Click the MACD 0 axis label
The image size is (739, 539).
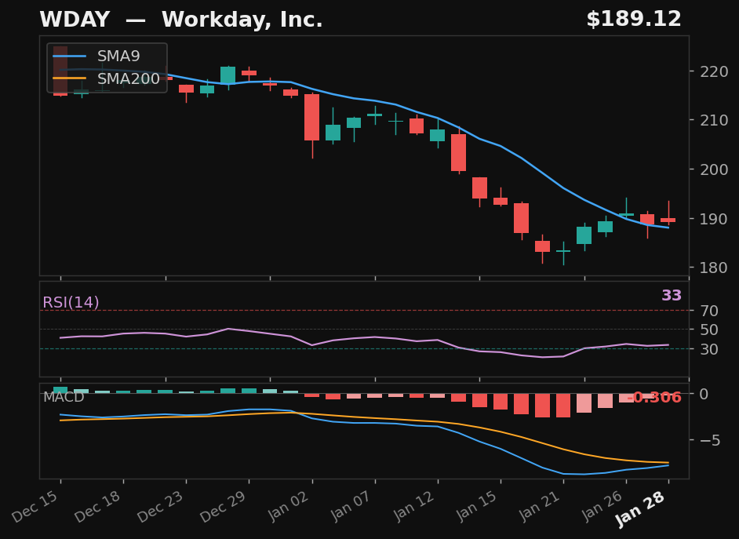pos(704,393)
